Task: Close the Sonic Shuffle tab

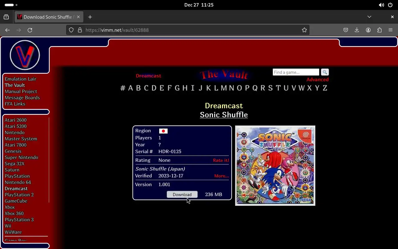Action: pyautogui.click(x=78, y=17)
